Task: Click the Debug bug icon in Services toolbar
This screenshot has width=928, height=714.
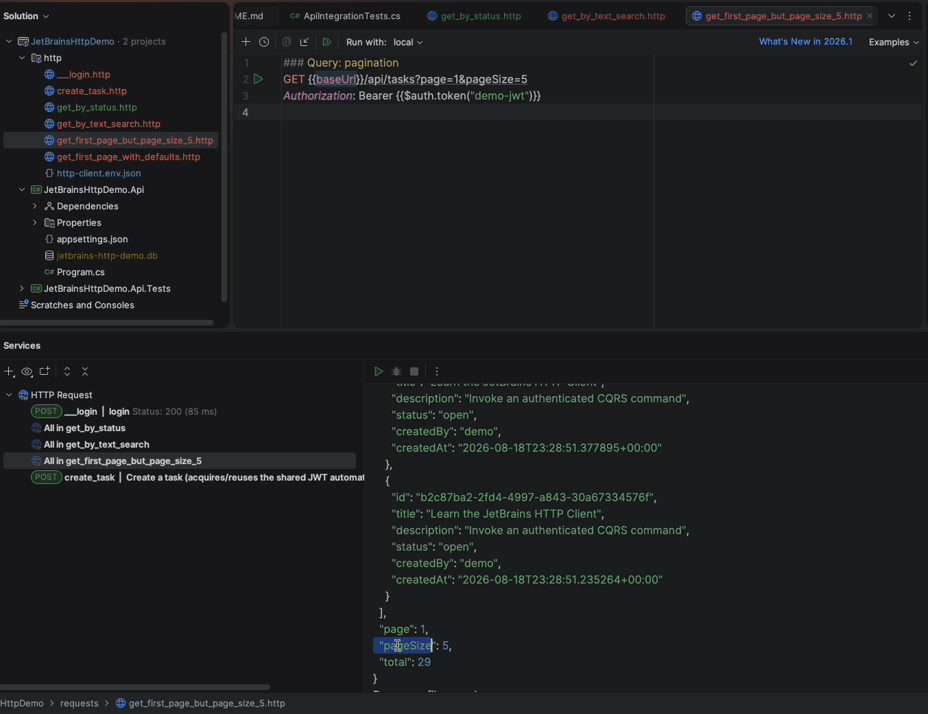Action: tap(396, 371)
